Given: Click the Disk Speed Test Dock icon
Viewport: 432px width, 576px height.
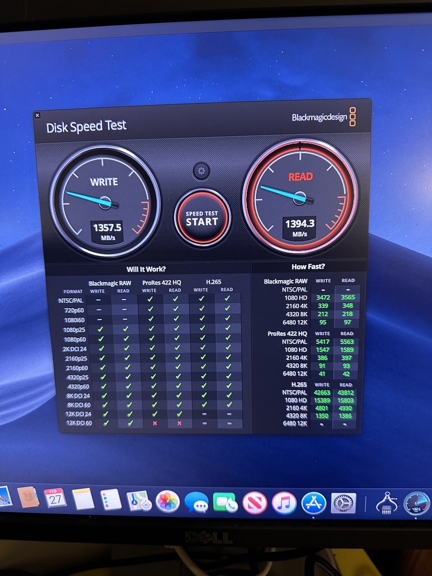Looking at the screenshot, I should point(417,504).
